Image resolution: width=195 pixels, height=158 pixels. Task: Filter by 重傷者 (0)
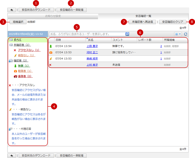[x=25, y=76]
